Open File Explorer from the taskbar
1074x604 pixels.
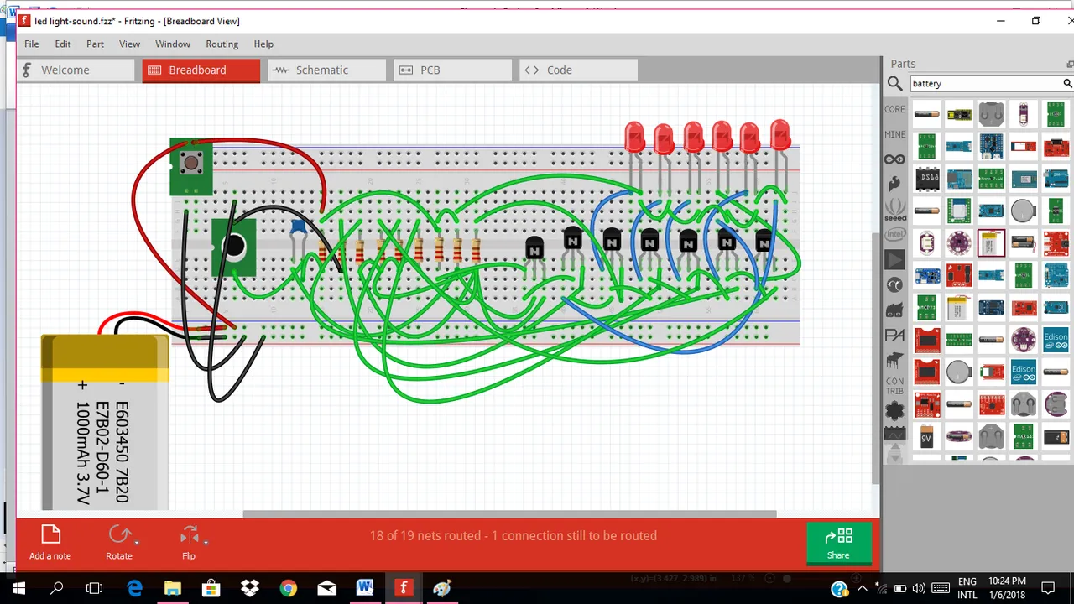click(172, 588)
